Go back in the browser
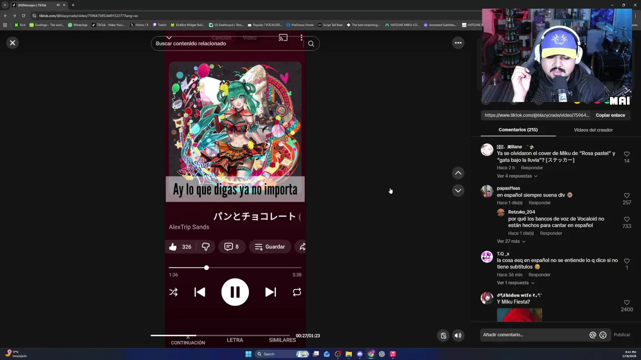This screenshot has width=641, height=360. [6, 15]
